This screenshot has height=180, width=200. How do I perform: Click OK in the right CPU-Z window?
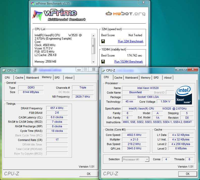188,174
